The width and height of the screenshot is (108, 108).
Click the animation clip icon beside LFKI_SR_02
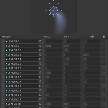6,50
